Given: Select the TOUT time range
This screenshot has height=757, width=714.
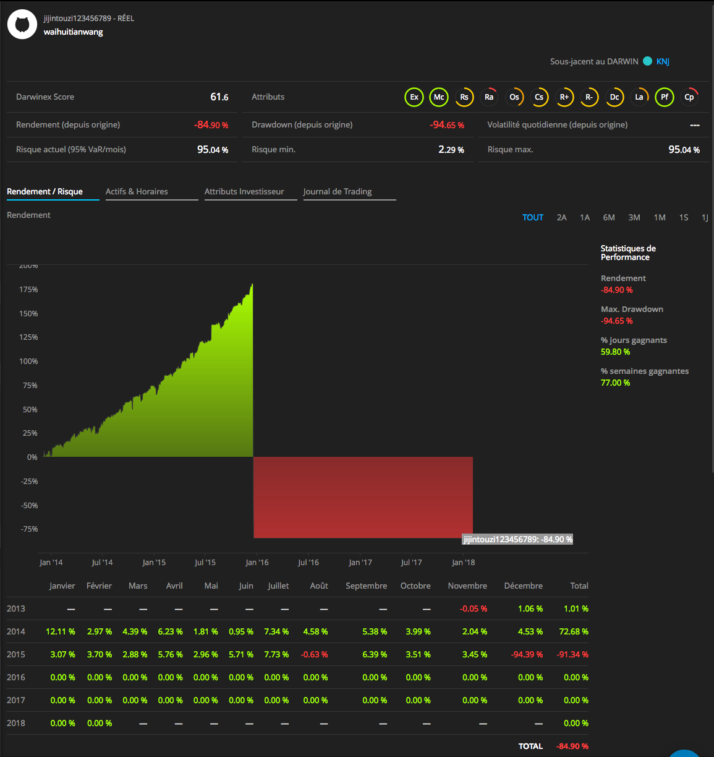Looking at the screenshot, I should click(x=533, y=217).
